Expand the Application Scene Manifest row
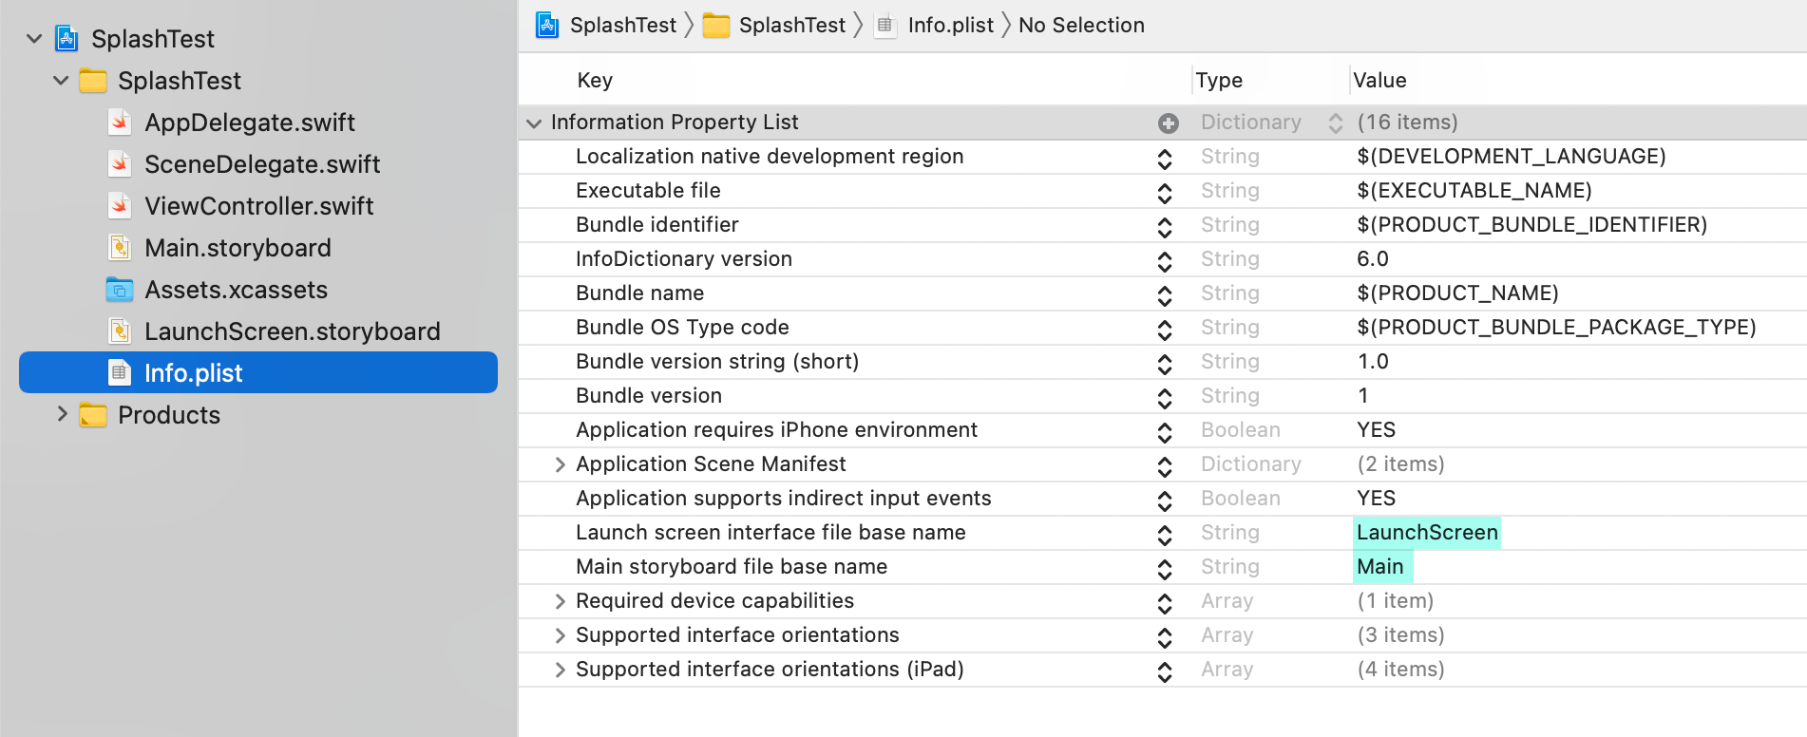The height and width of the screenshot is (737, 1807). 560,464
